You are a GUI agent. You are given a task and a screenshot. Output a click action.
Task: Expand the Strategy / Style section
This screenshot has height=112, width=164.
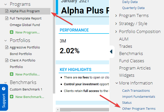(116, 23)
